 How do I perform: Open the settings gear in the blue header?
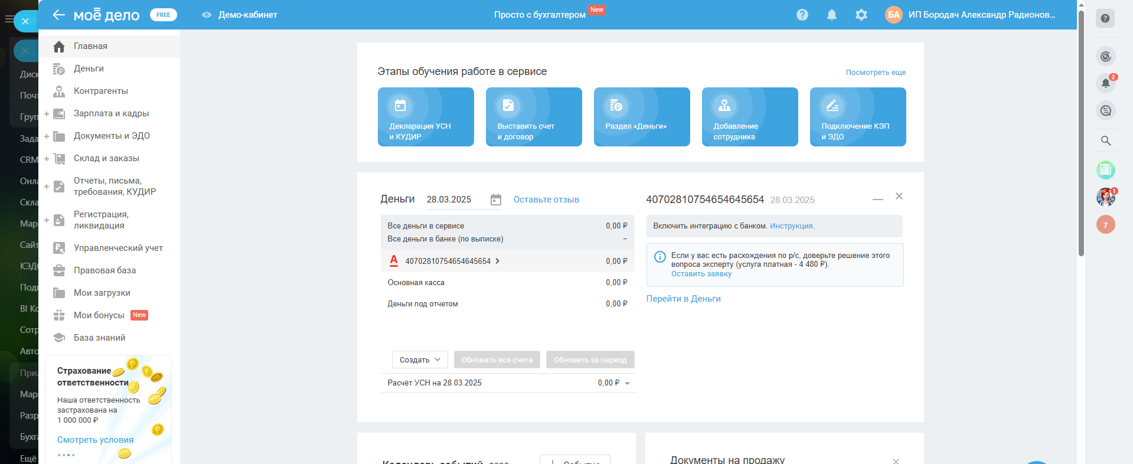point(861,15)
